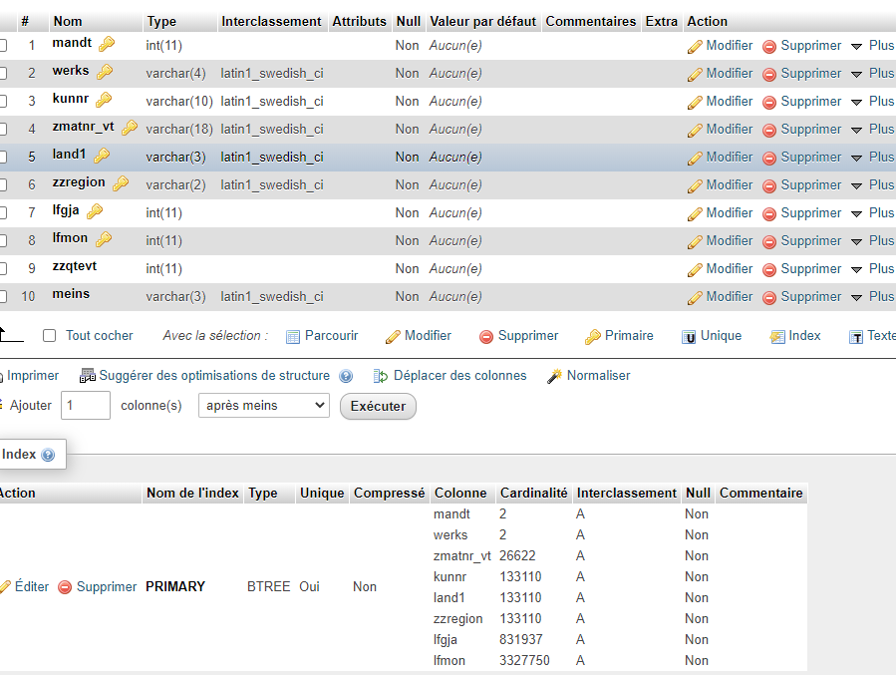Sort by the Nom column header
Viewport: 896px width, 675px height.
point(68,21)
